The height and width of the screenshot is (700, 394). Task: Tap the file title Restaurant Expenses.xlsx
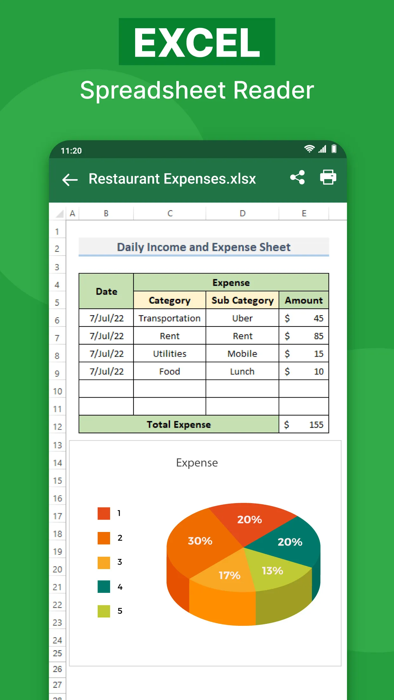coord(172,179)
